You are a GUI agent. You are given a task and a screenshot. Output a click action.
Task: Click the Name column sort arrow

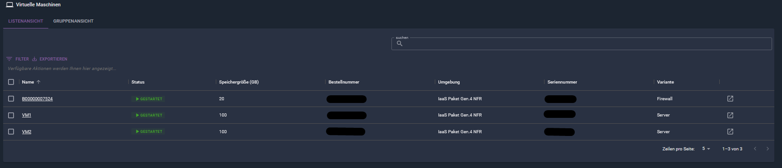coord(38,82)
